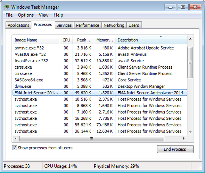Screen dimensions: 205x173
Task: Click Adobe Acrobat Update Service description
Action: [x=146, y=48]
